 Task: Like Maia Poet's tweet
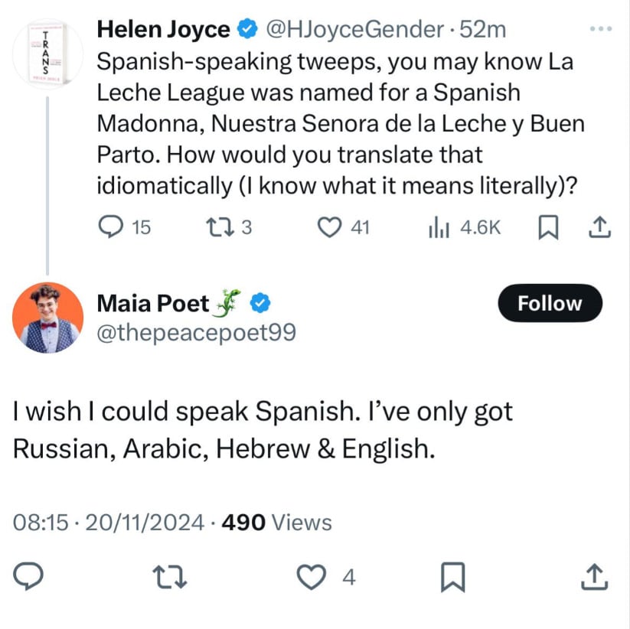312,576
